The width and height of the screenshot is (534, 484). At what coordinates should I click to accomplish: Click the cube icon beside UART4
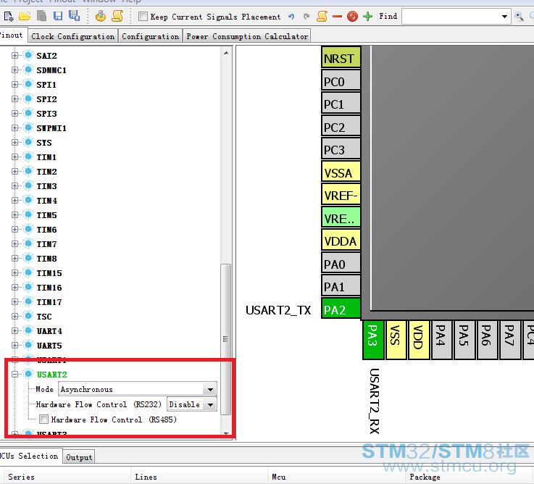point(28,330)
